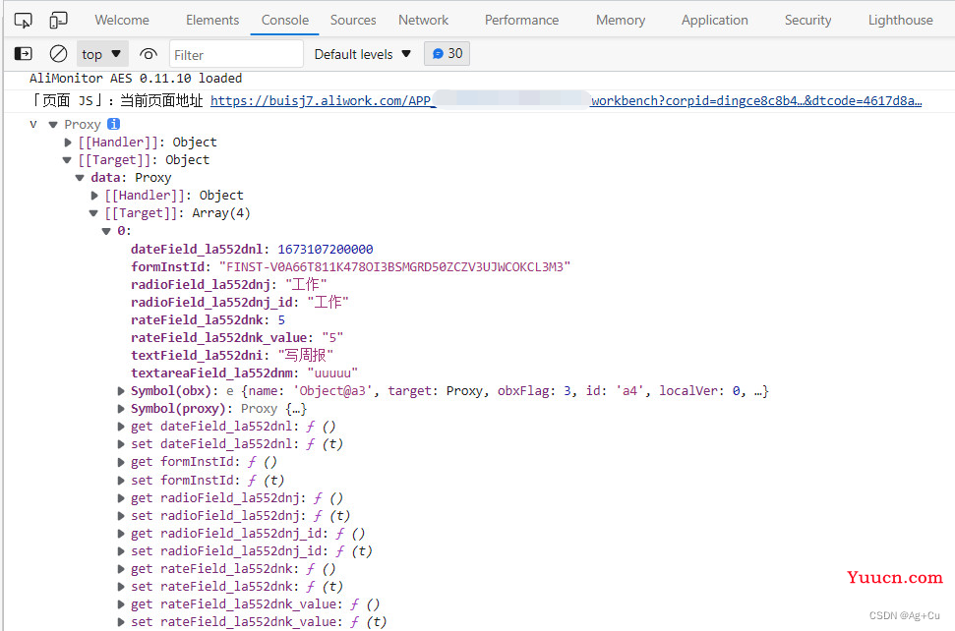Open the Network tab

[x=423, y=20]
